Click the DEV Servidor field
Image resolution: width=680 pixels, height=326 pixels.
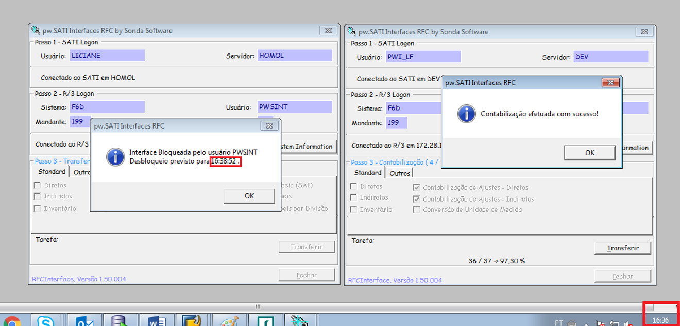coord(611,57)
